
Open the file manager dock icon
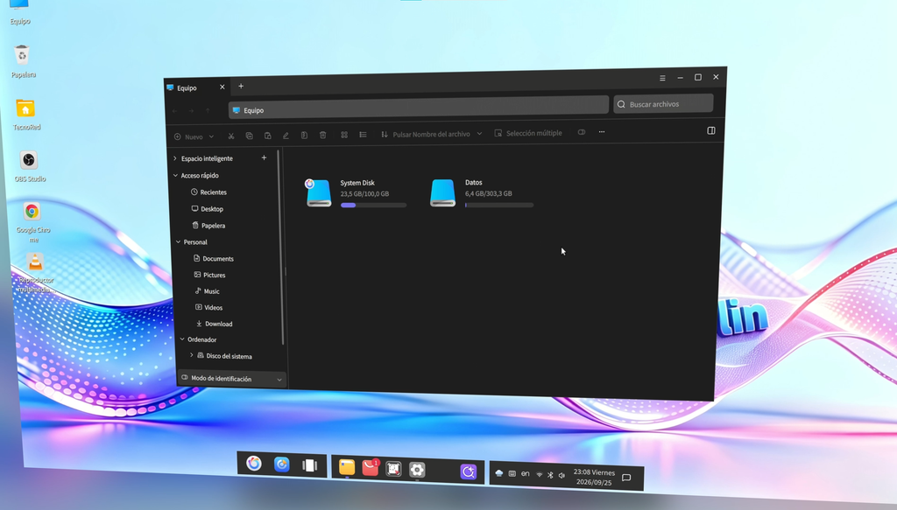pos(347,467)
